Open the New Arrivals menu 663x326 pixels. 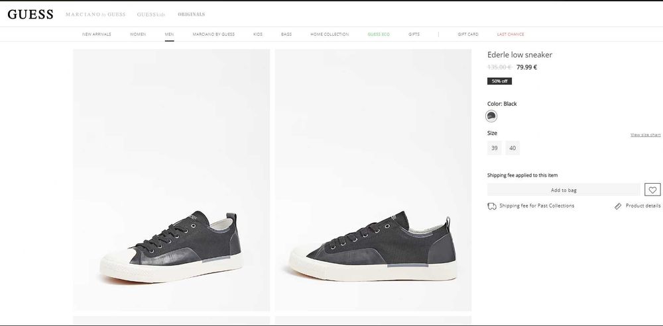pos(97,34)
